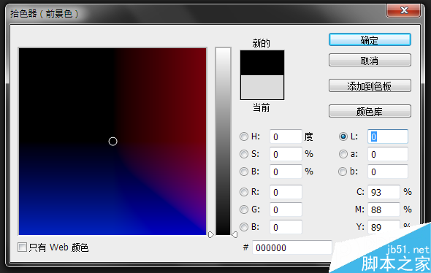Open the 颜色库 color libraries

pyautogui.click(x=370, y=111)
